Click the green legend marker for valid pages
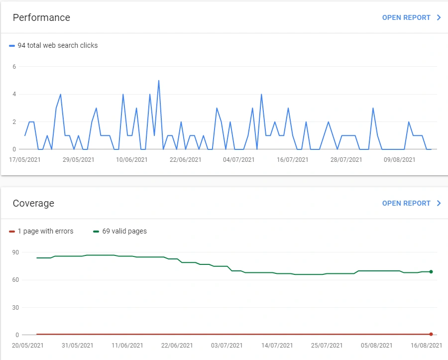 pos(97,231)
